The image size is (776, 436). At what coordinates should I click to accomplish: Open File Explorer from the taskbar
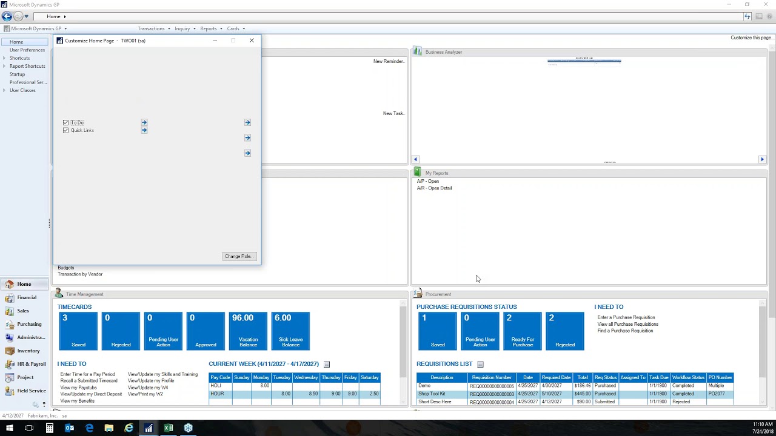point(109,428)
